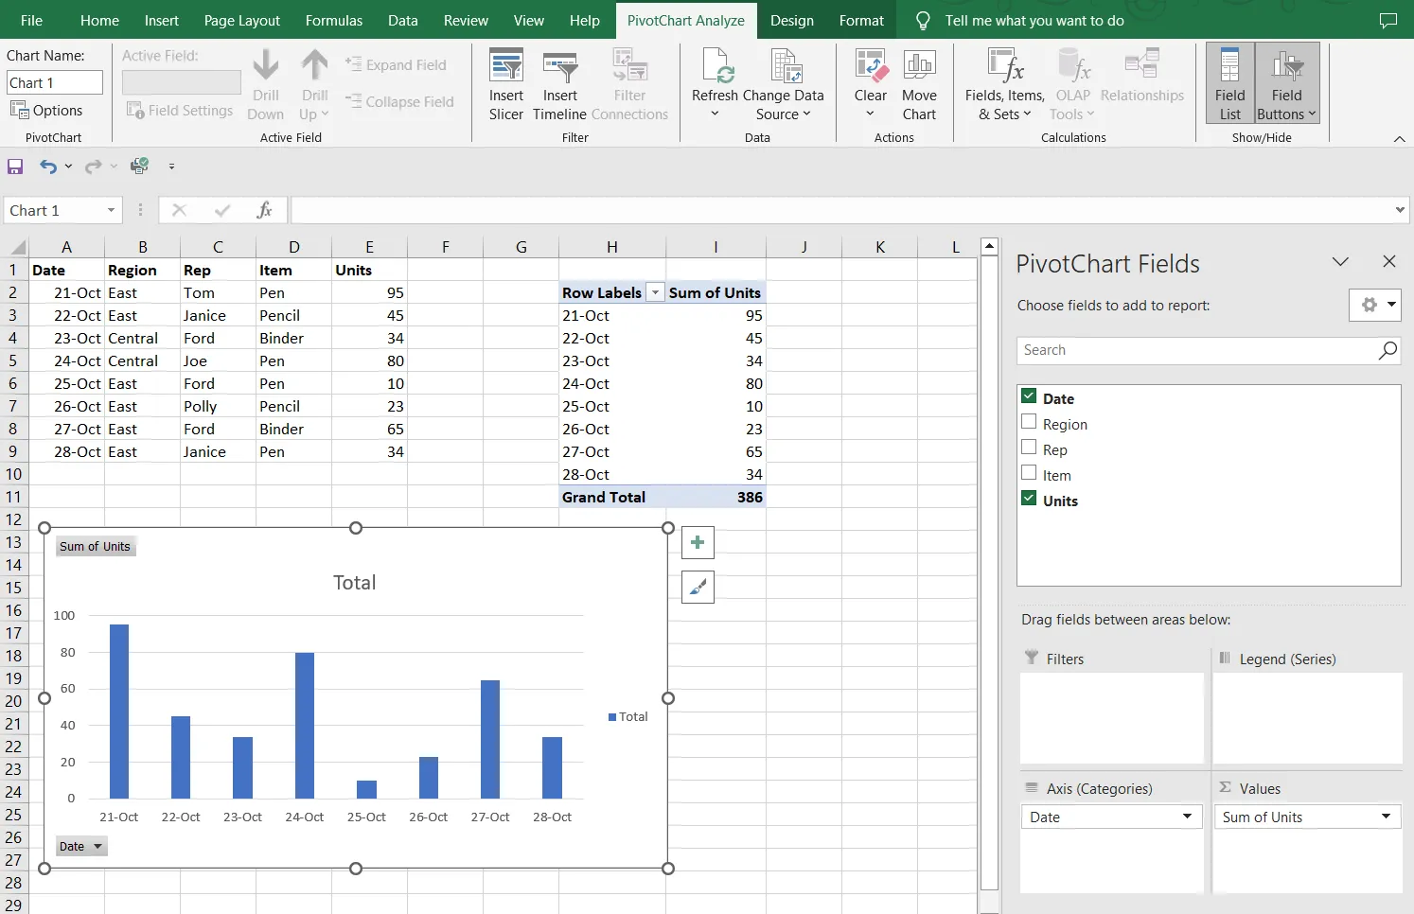The image size is (1414, 914).
Task: Click the Expand Field button
Action: point(397,64)
